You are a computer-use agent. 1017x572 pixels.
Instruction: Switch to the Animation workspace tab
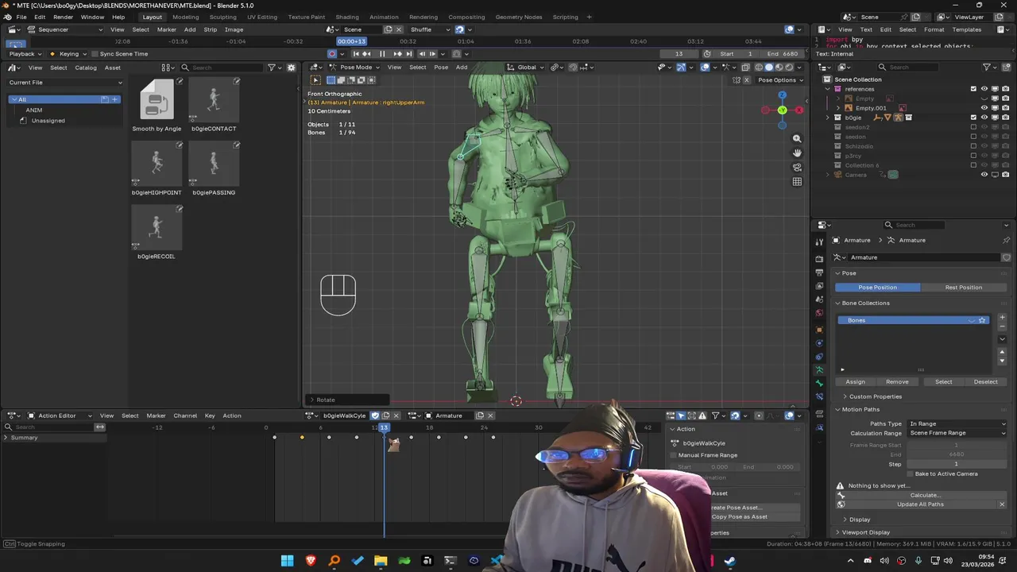pyautogui.click(x=384, y=17)
